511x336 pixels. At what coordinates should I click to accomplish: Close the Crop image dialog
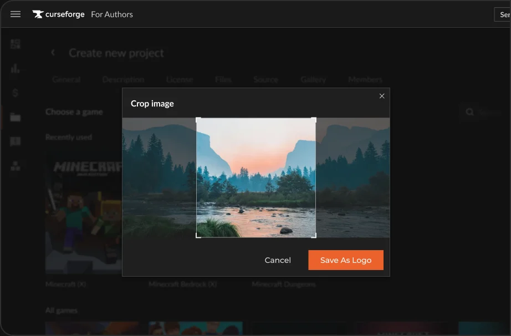tap(382, 96)
